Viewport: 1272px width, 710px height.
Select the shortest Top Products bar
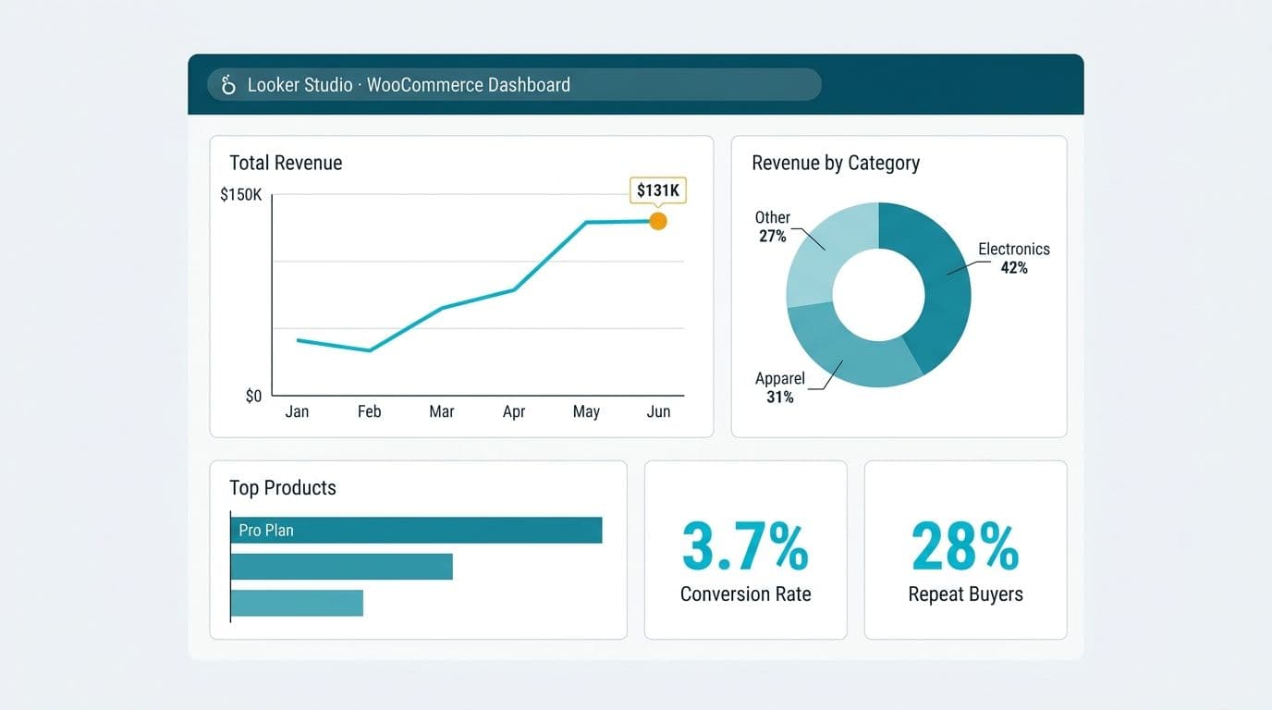pos(297,603)
